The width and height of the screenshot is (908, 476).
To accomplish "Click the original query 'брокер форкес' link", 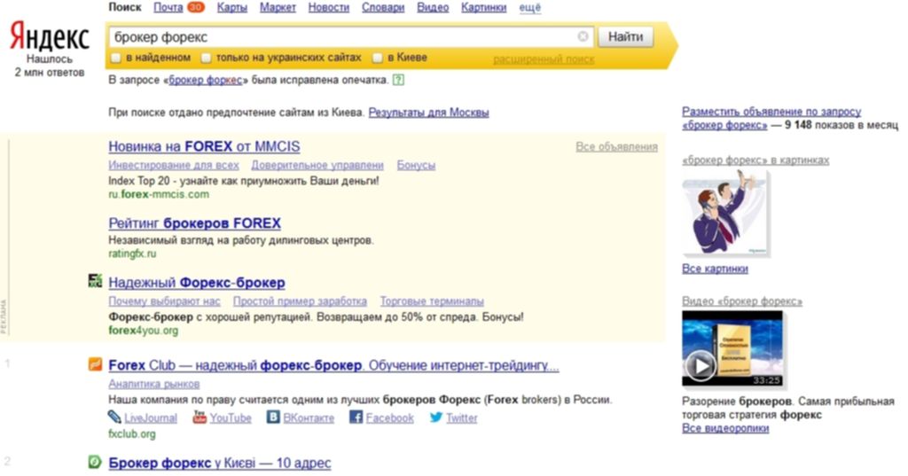I will pyautogui.click(x=205, y=80).
